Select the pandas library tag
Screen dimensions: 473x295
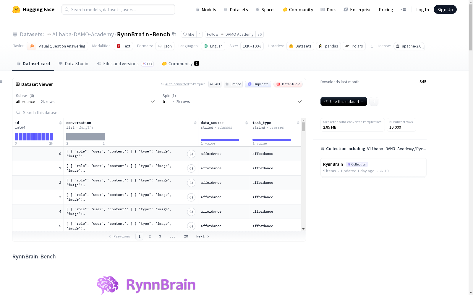coord(328,46)
